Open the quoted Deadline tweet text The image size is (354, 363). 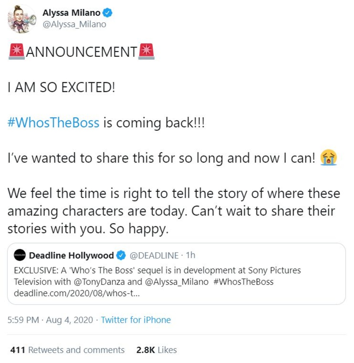[157, 276]
